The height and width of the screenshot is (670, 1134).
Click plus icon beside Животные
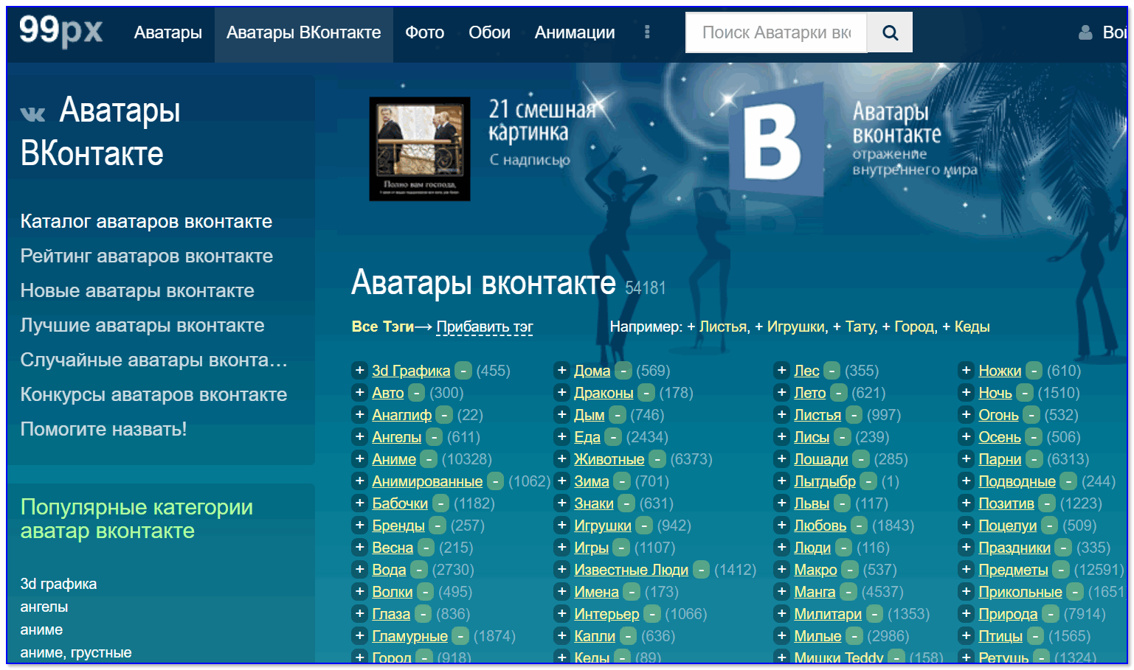[561, 458]
